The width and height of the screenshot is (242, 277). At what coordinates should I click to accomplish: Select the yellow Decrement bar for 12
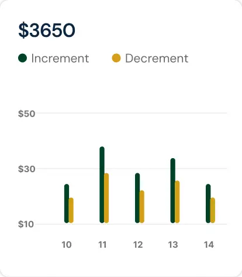click(142, 207)
